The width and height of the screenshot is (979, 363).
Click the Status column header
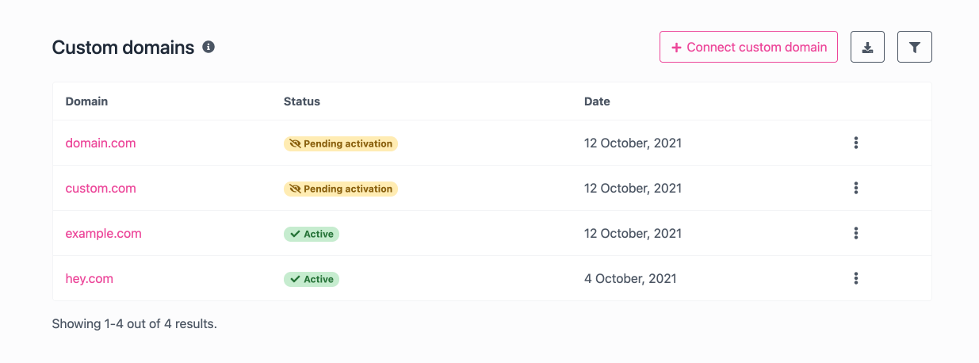pyautogui.click(x=302, y=101)
